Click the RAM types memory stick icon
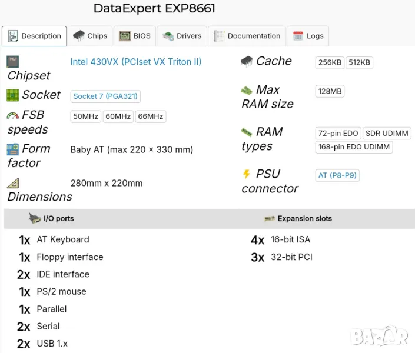This screenshot has height=353, width=415. 247,132
